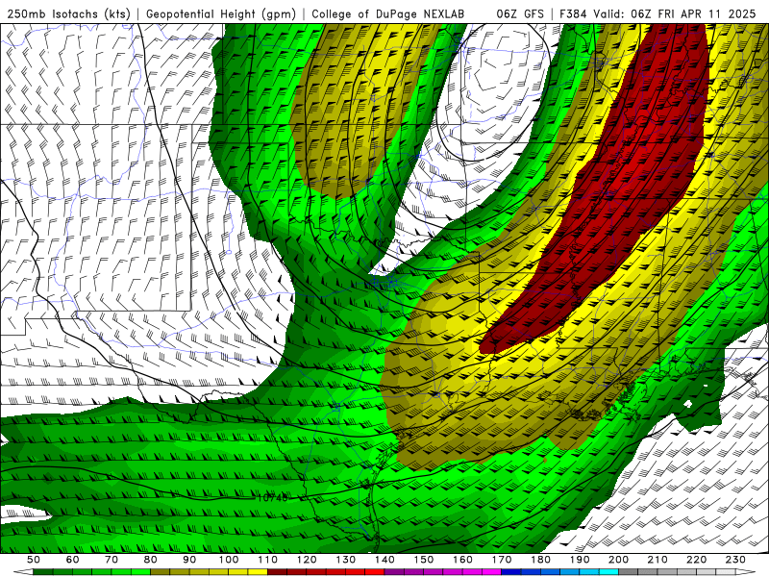Click the "06Z GFS" model run label
The height and width of the screenshot is (577, 769).
(x=520, y=13)
